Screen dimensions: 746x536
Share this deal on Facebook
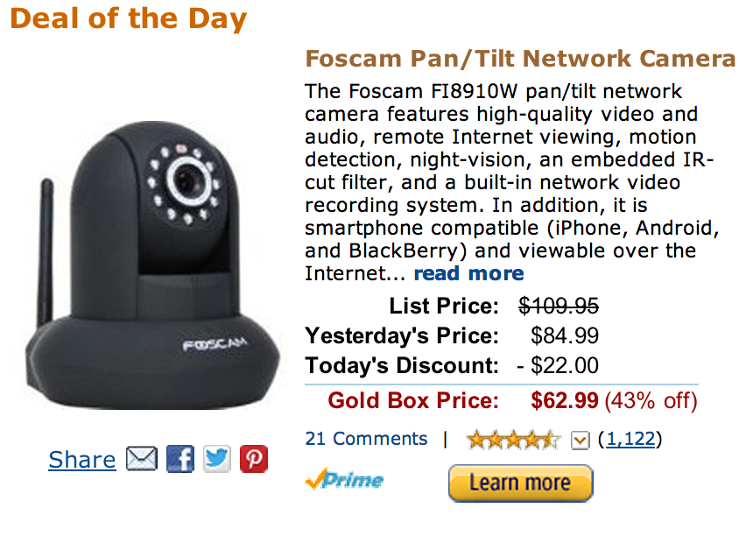(179, 459)
